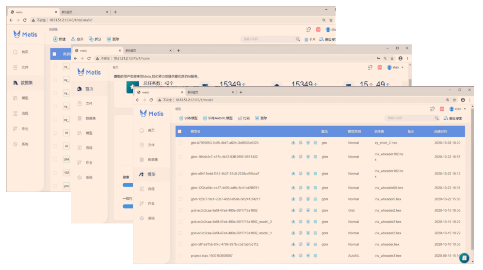Screen dimensions: 483x270
Task: Open Chrome three-dot menu in model window
Action: pyautogui.click(x=470, y=100)
